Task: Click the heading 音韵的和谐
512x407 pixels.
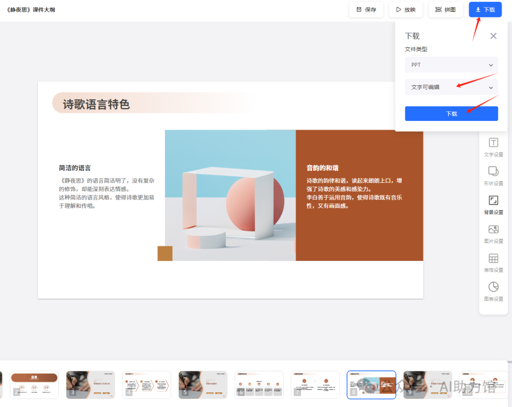Action: click(x=322, y=168)
